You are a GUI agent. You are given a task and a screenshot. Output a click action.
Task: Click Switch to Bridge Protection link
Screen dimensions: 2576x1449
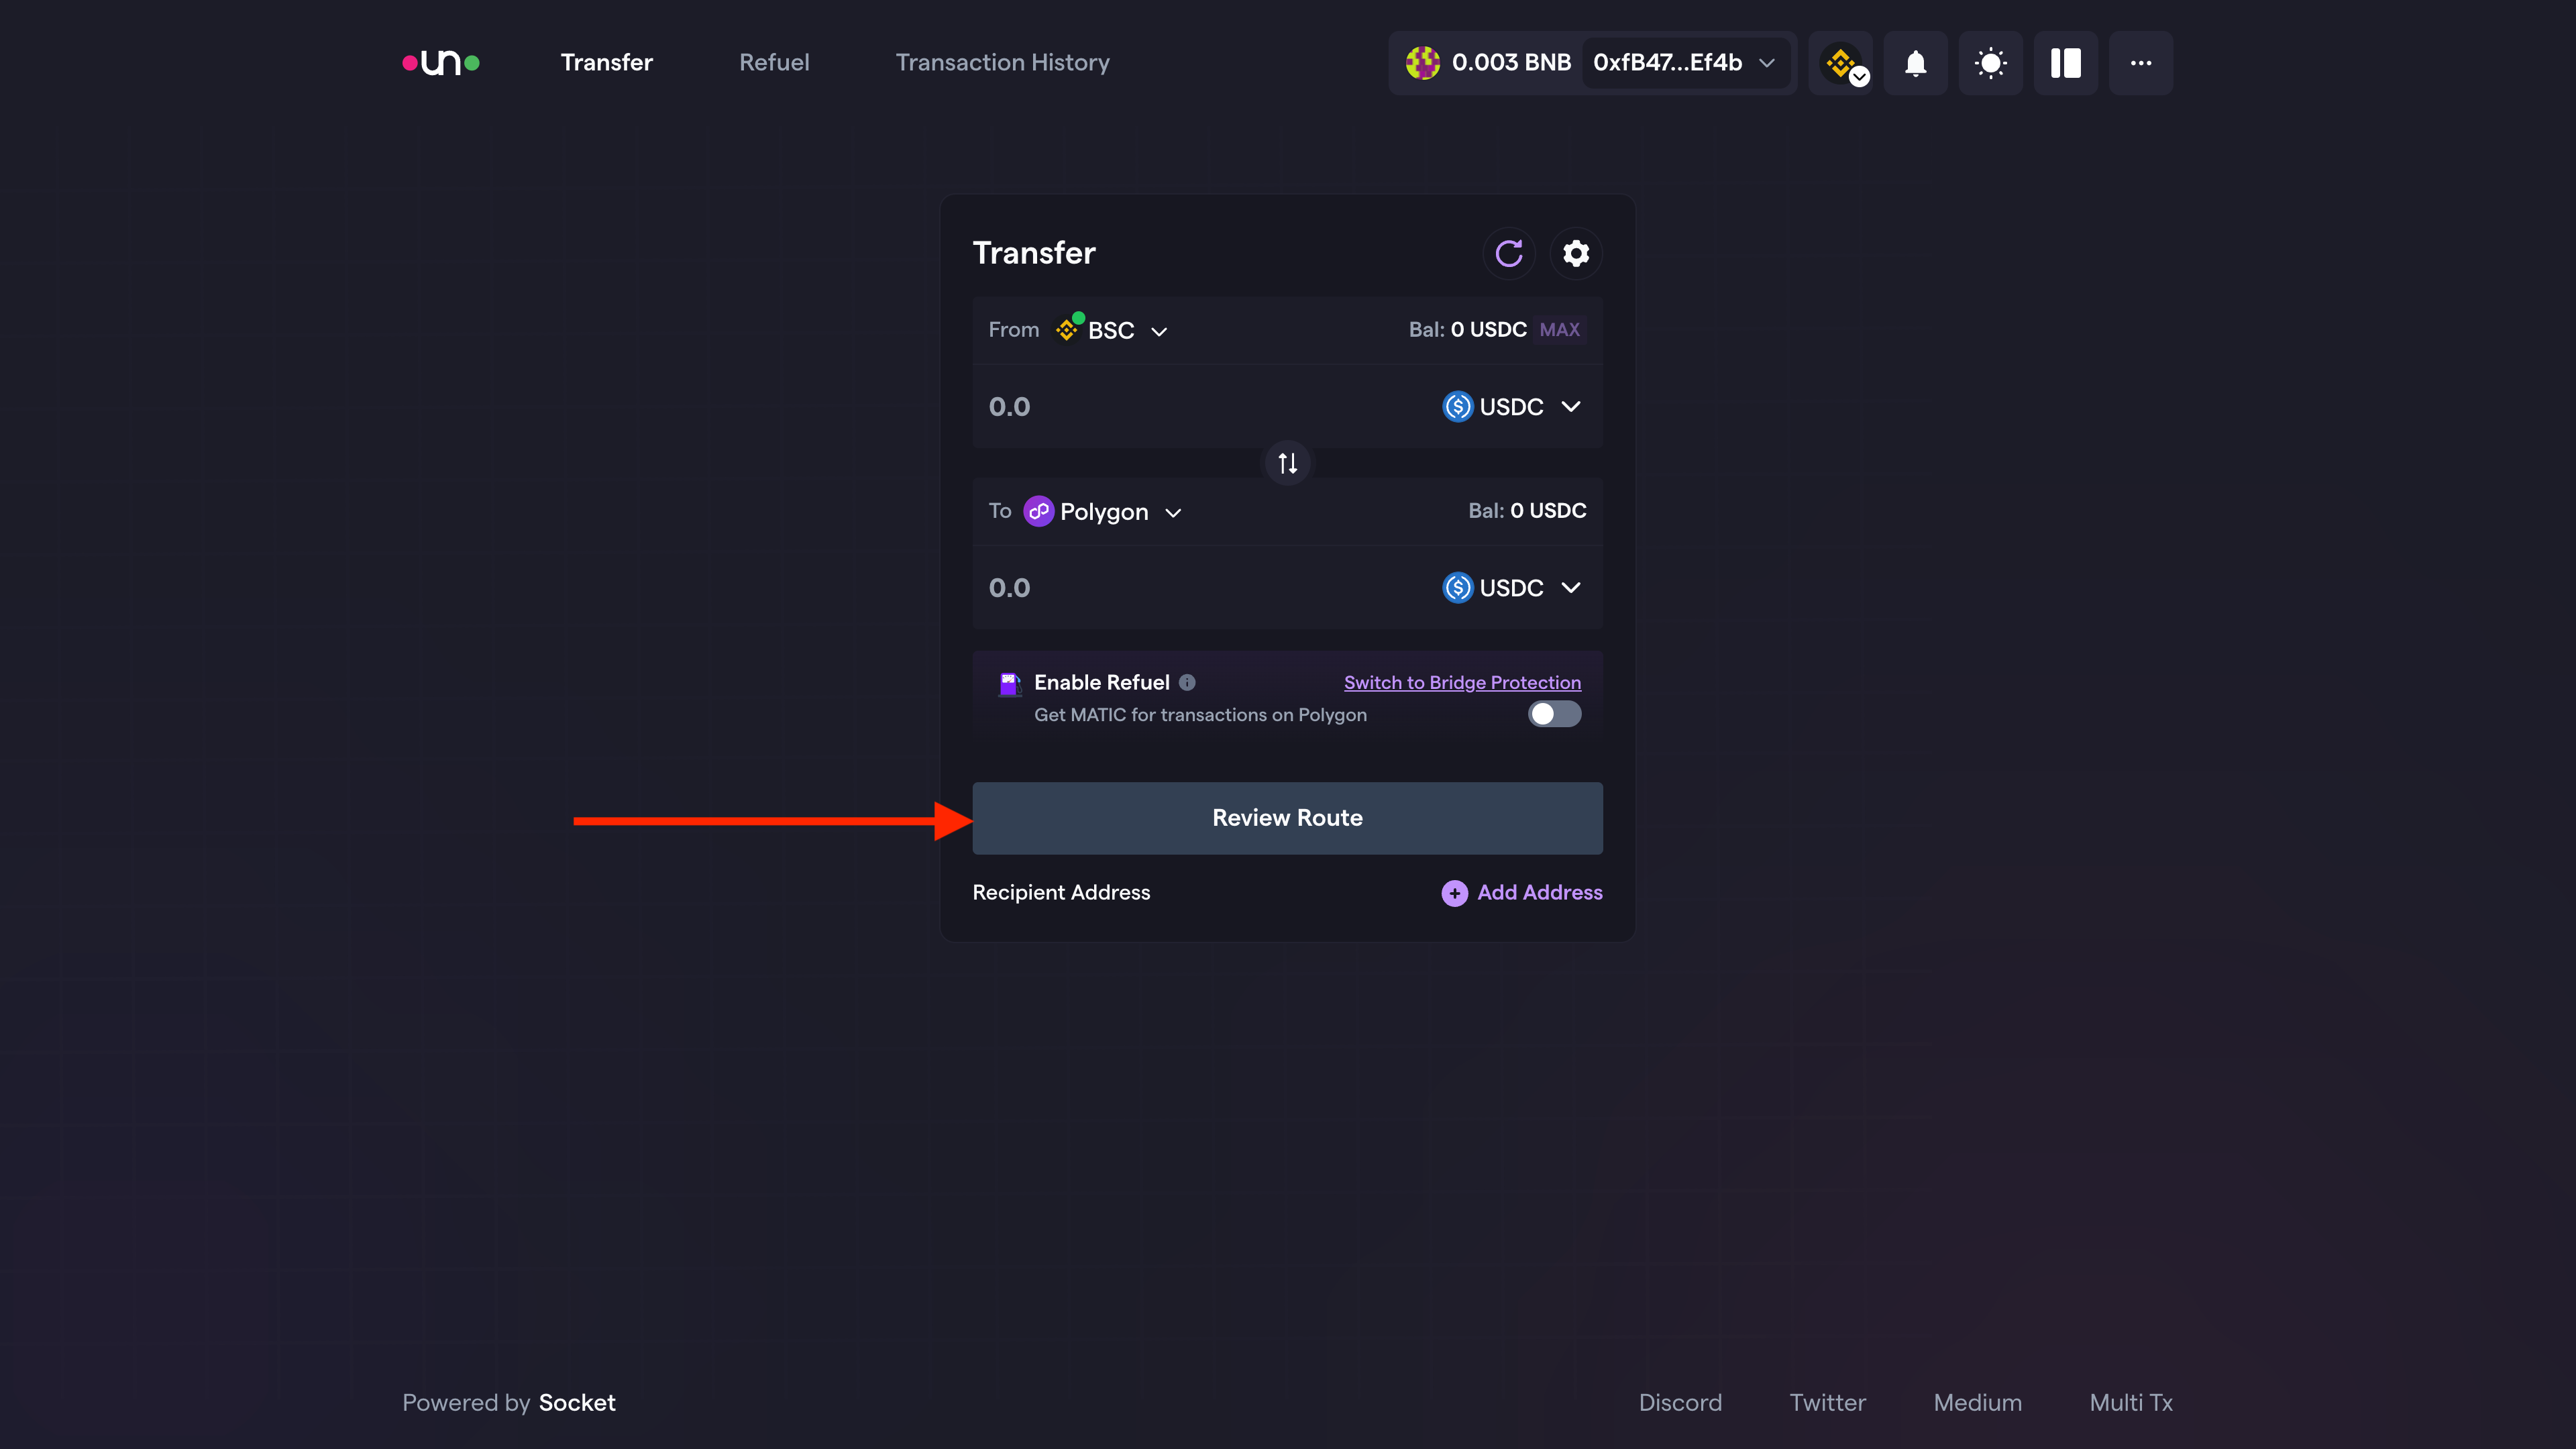[1461, 682]
